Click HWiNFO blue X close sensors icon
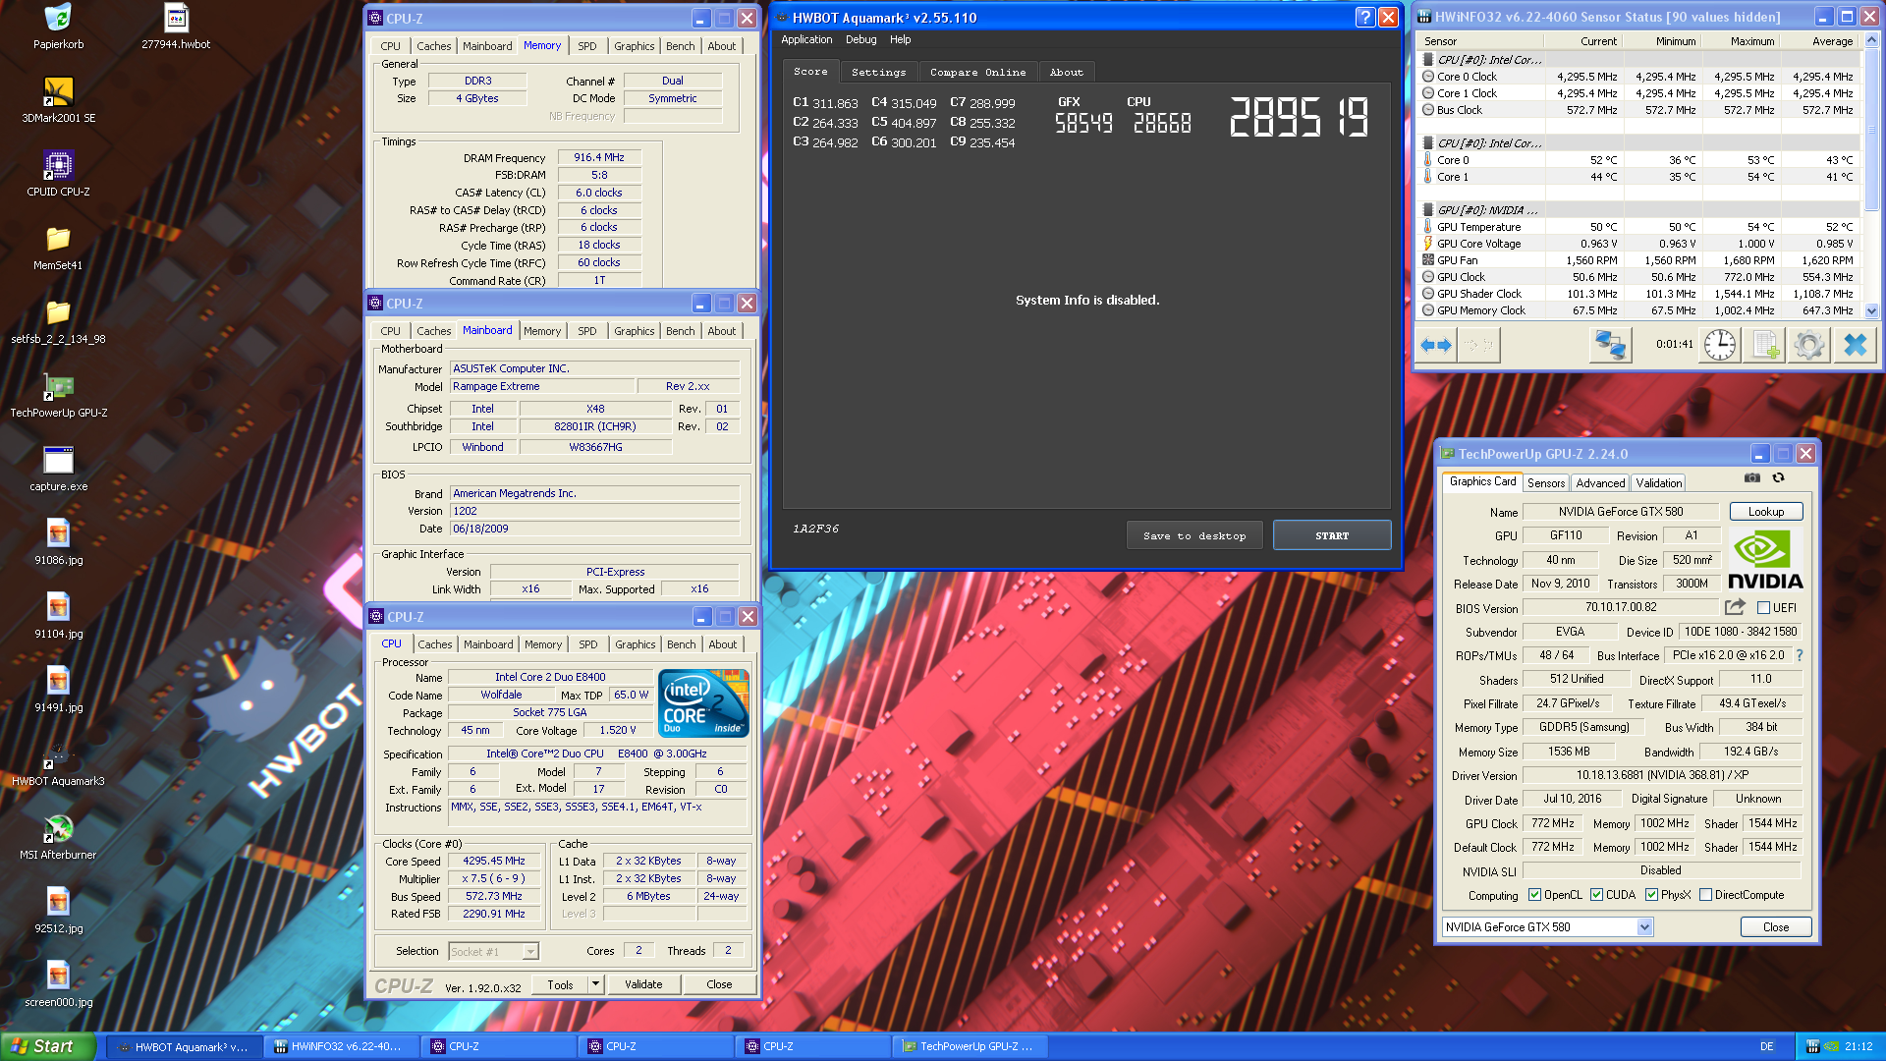The height and width of the screenshot is (1061, 1886). click(1855, 346)
